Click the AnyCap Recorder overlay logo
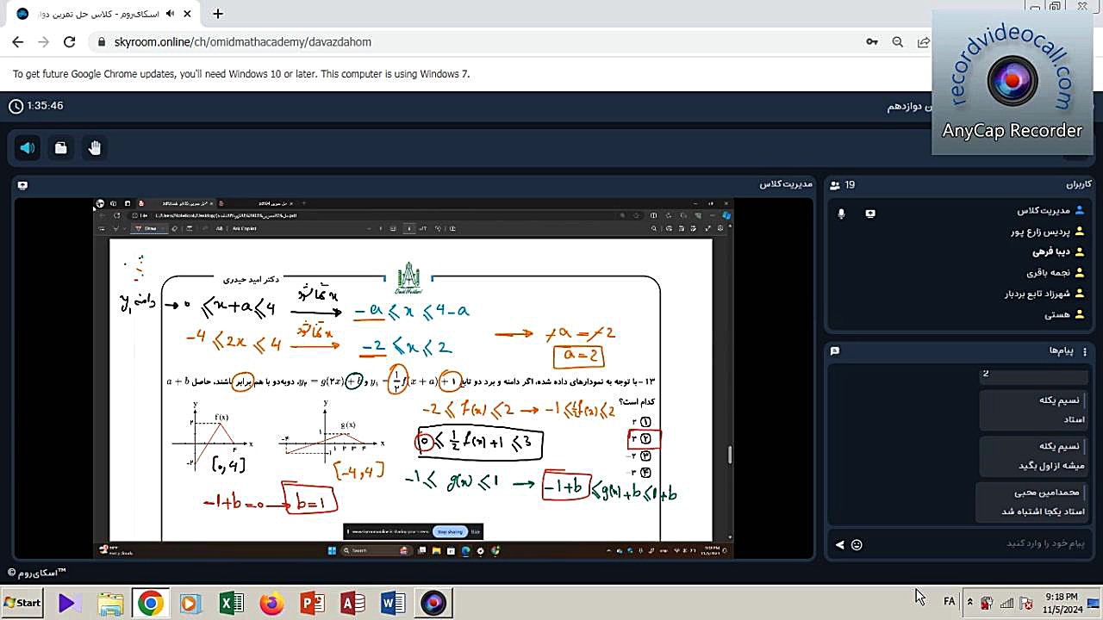The image size is (1103, 620). click(x=1012, y=82)
